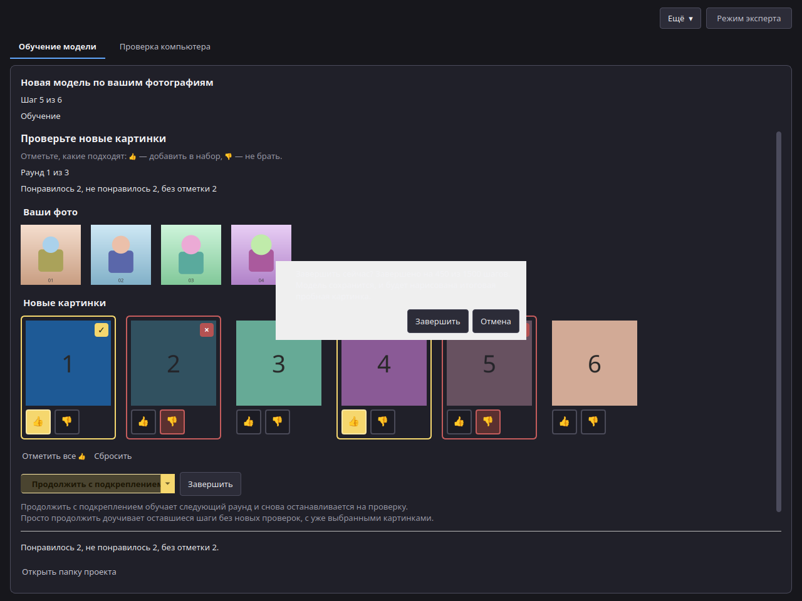The height and width of the screenshot is (601, 802).
Task: Give picture 3 a thumbs down
Action: (278, 422)
